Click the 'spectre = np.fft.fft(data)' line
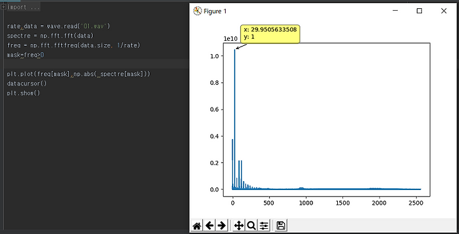Viewport: 459px width, 234px height. pos(50,36)
